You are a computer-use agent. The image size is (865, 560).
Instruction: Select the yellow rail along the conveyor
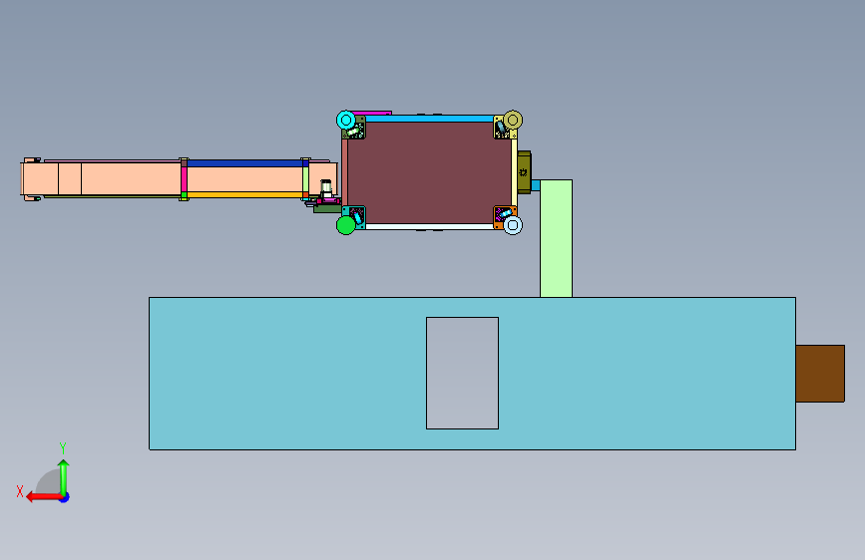pos(245,194)
